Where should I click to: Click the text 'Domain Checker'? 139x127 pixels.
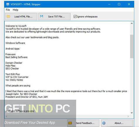(14, 63)
